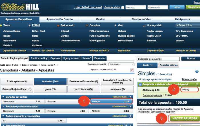Viewport: 200px width, 126px height.
Task: Click the Baloncesto basketball icon
Action: tap(58, 25)
